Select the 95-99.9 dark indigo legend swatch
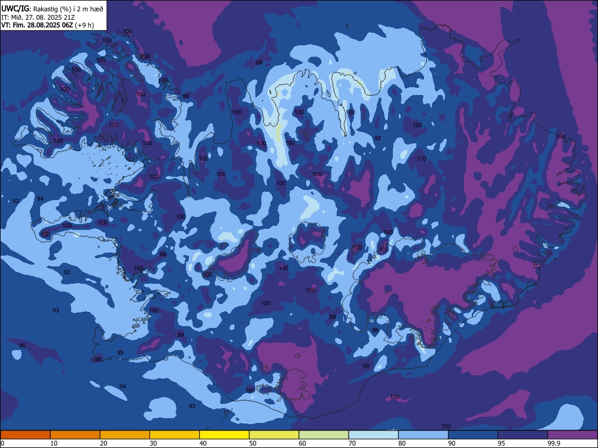598x448 pixels. [x=523, y=435]
